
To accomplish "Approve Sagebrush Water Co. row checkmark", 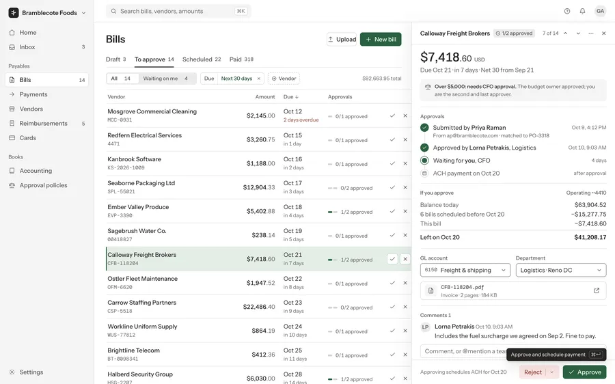I will [392, 235].
